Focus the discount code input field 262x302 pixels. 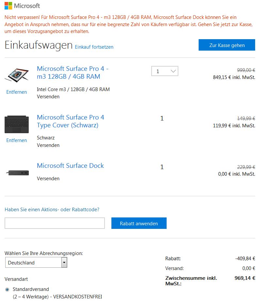[x=55, y=223]
